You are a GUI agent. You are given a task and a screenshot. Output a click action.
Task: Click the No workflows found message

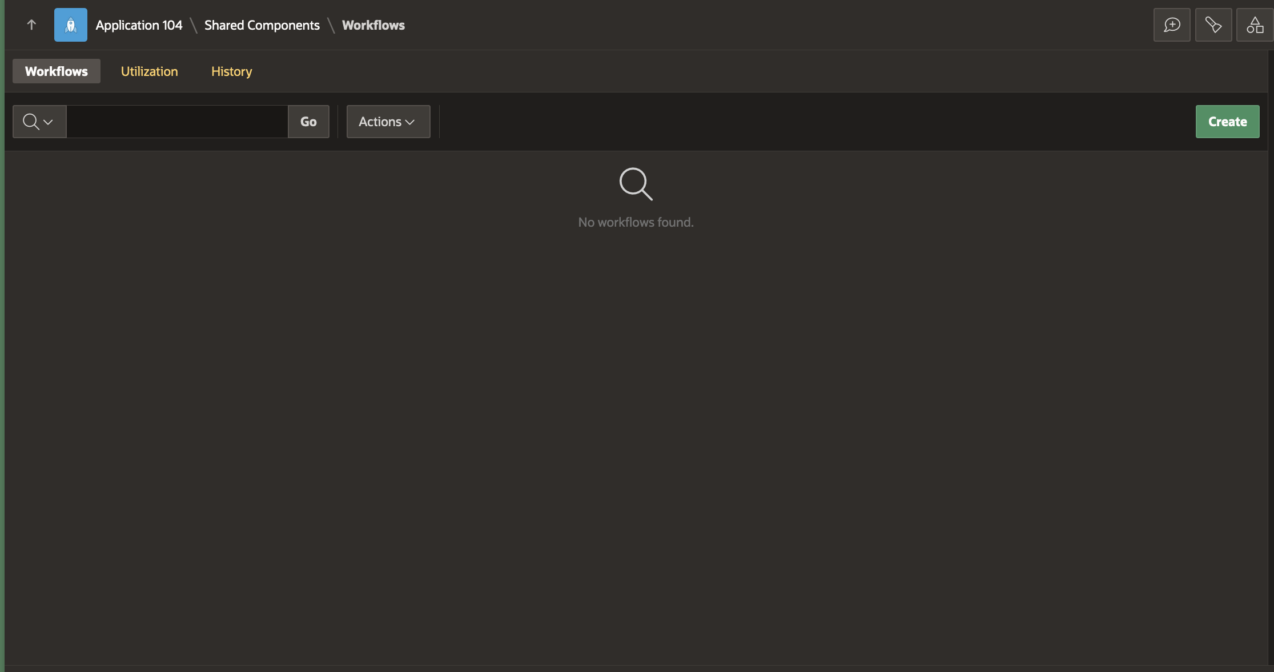click(x=636, y=222)
